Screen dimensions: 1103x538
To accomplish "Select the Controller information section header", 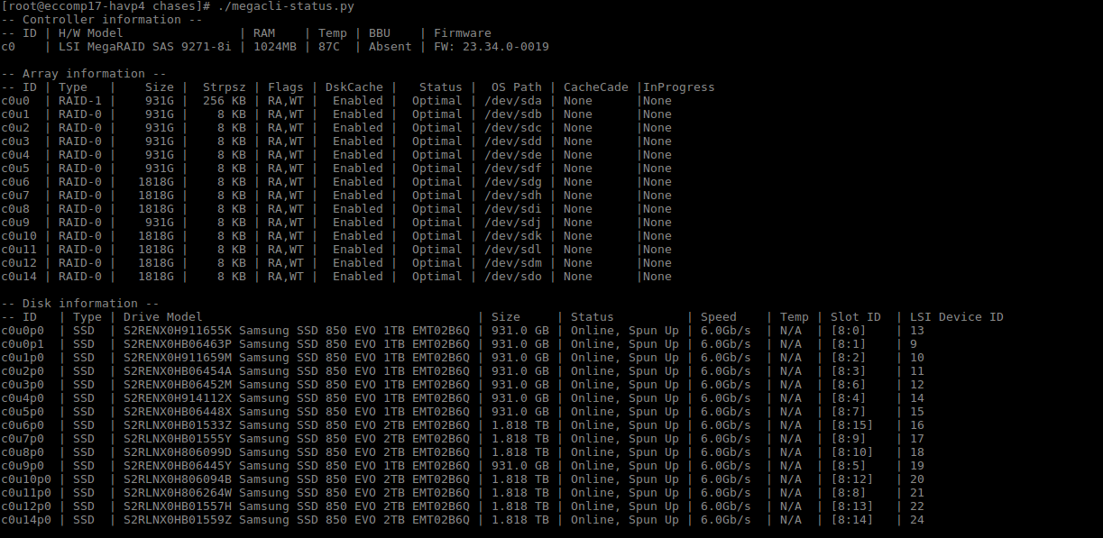I will tap(102, 20).
